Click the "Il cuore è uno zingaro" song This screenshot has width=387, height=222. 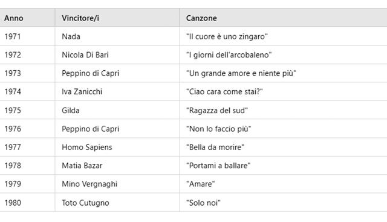(x=227, y=36)
